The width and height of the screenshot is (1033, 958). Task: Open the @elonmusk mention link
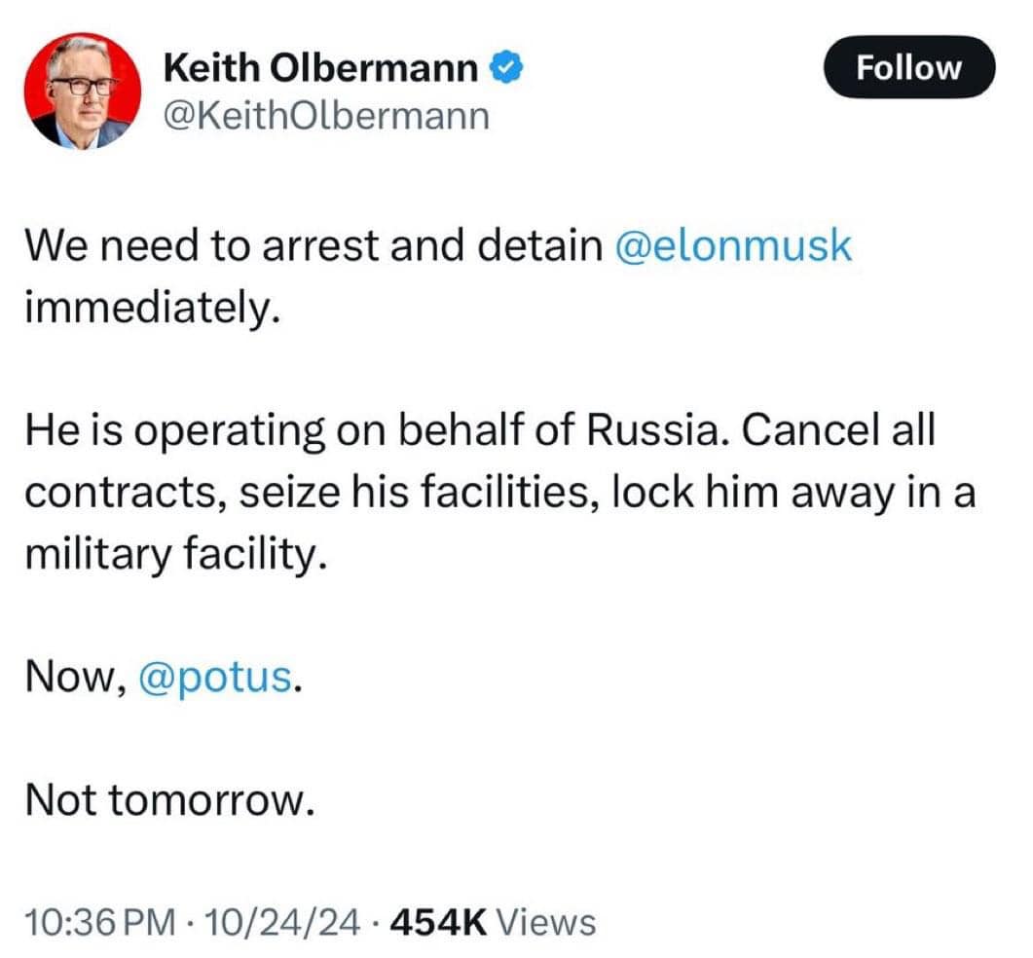[x=733, y=246]
